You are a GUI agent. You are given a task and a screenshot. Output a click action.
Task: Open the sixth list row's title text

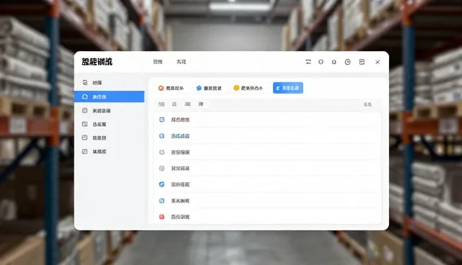(180, 201)
